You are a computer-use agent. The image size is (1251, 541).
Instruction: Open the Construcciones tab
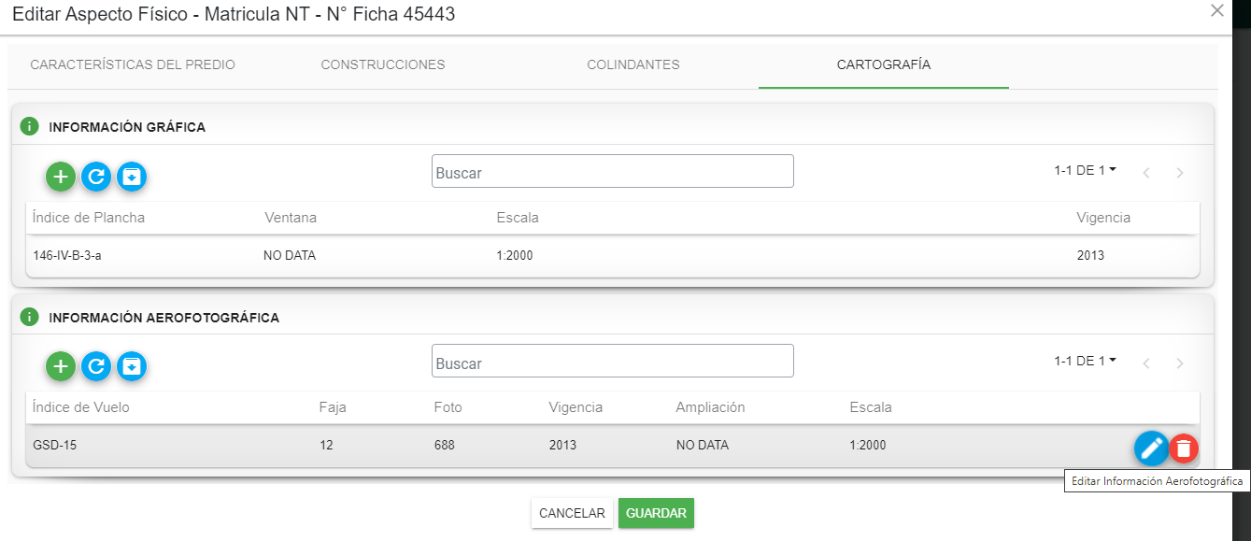(383, 64)
